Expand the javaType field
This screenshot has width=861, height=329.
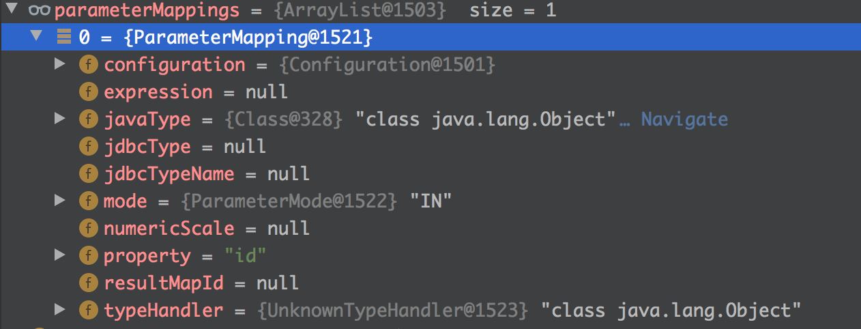(x=60, y=119)
